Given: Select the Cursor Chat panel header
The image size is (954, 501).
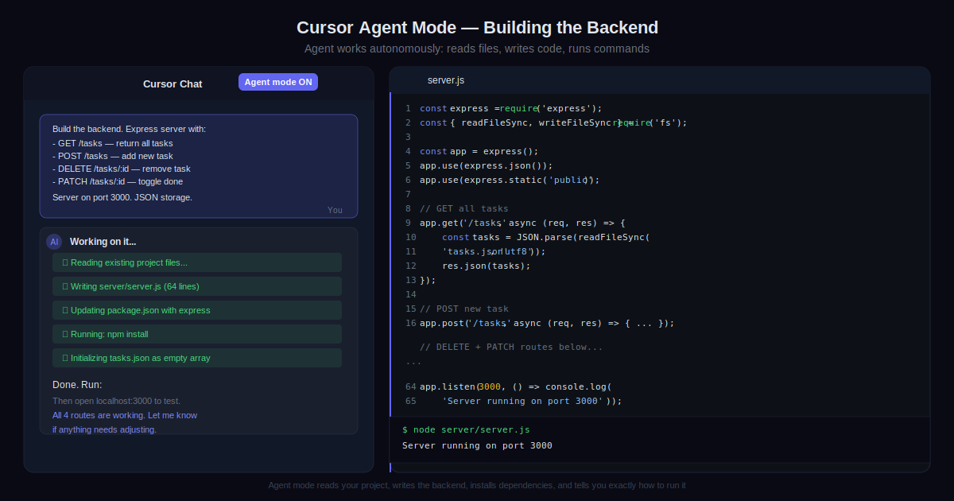Looking at the screenshot, I should click(x=173, y=83).
